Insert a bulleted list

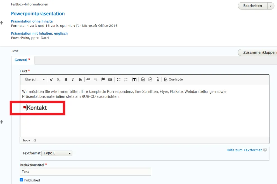point(119,79)
